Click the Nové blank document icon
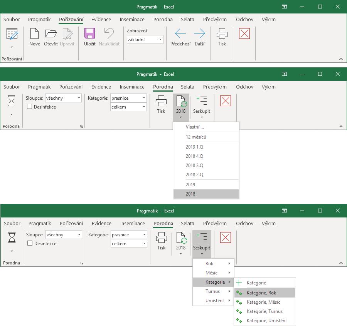347x326 pixels. point(35,33)
